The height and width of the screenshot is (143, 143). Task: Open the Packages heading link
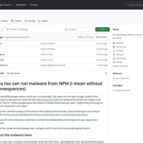pyautogui.click(x=117, y=85)
